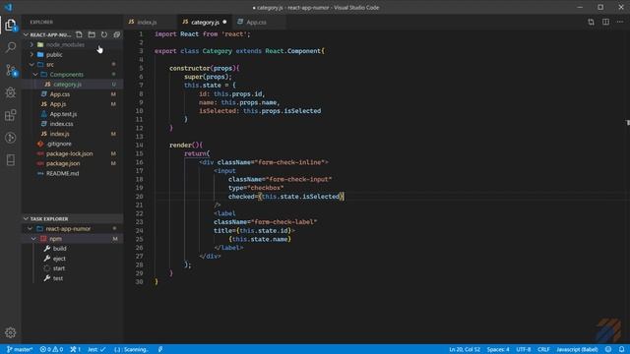Place cursor on line 3 class declaration
630x354 pixels.
click(239, 51)
